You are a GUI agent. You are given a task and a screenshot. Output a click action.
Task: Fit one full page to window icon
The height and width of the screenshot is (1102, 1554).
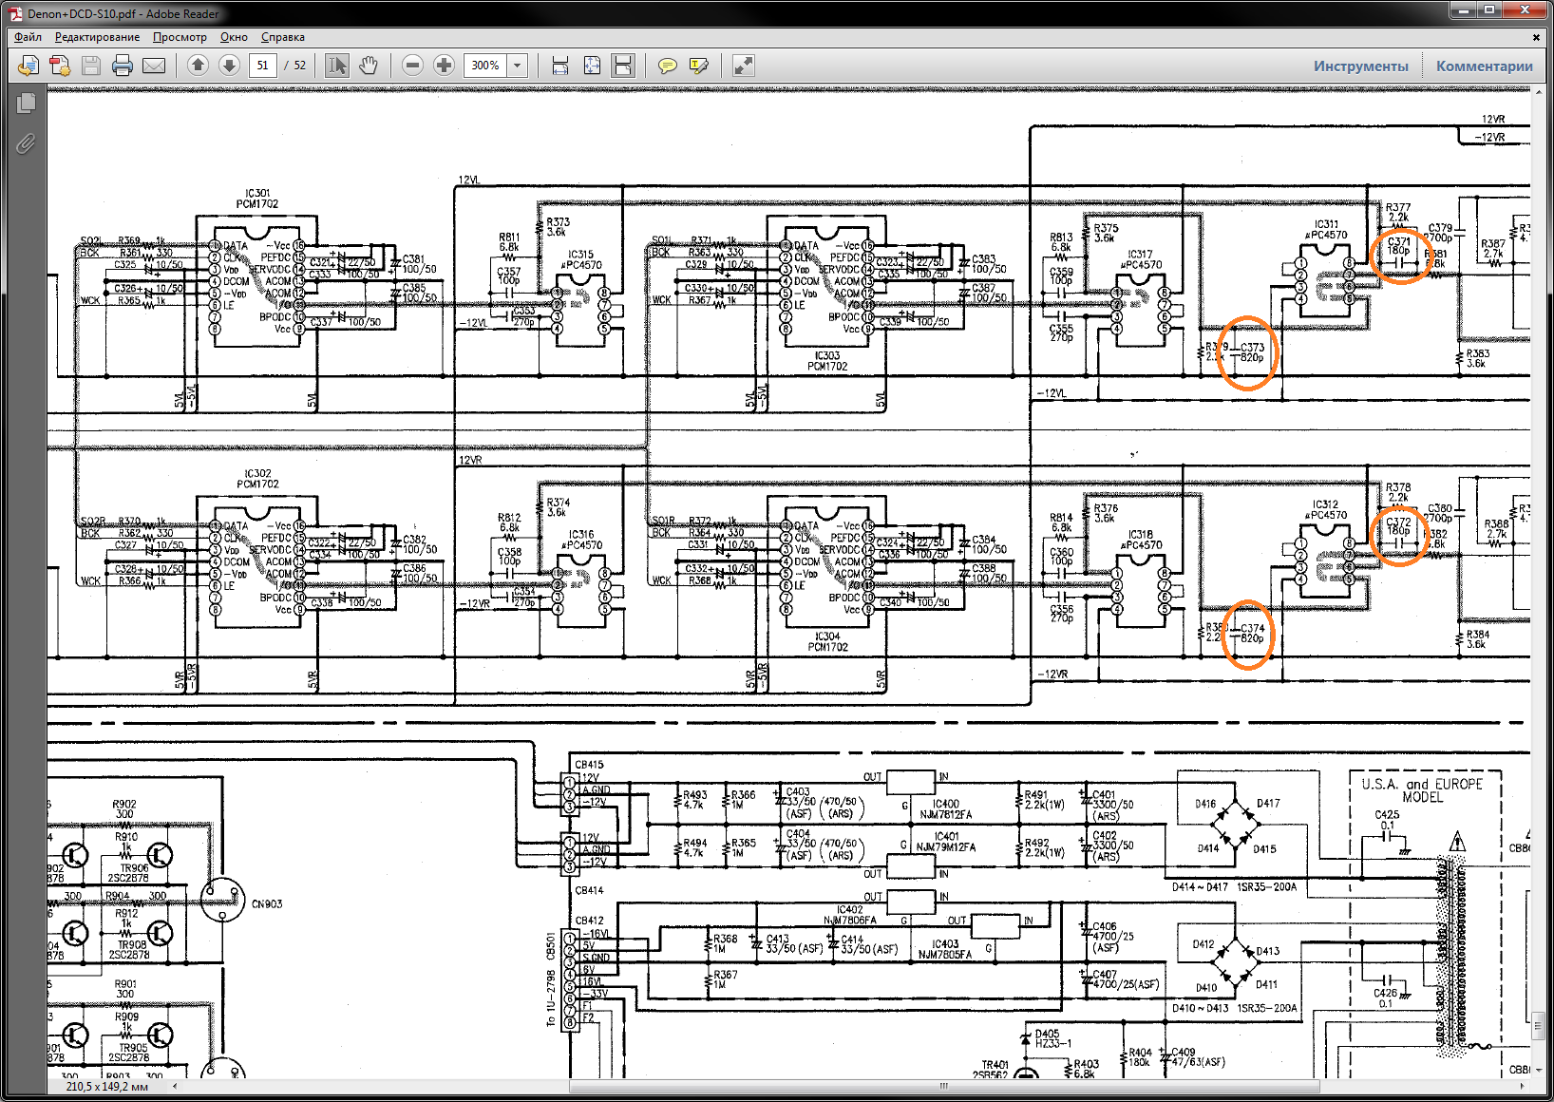592,65
